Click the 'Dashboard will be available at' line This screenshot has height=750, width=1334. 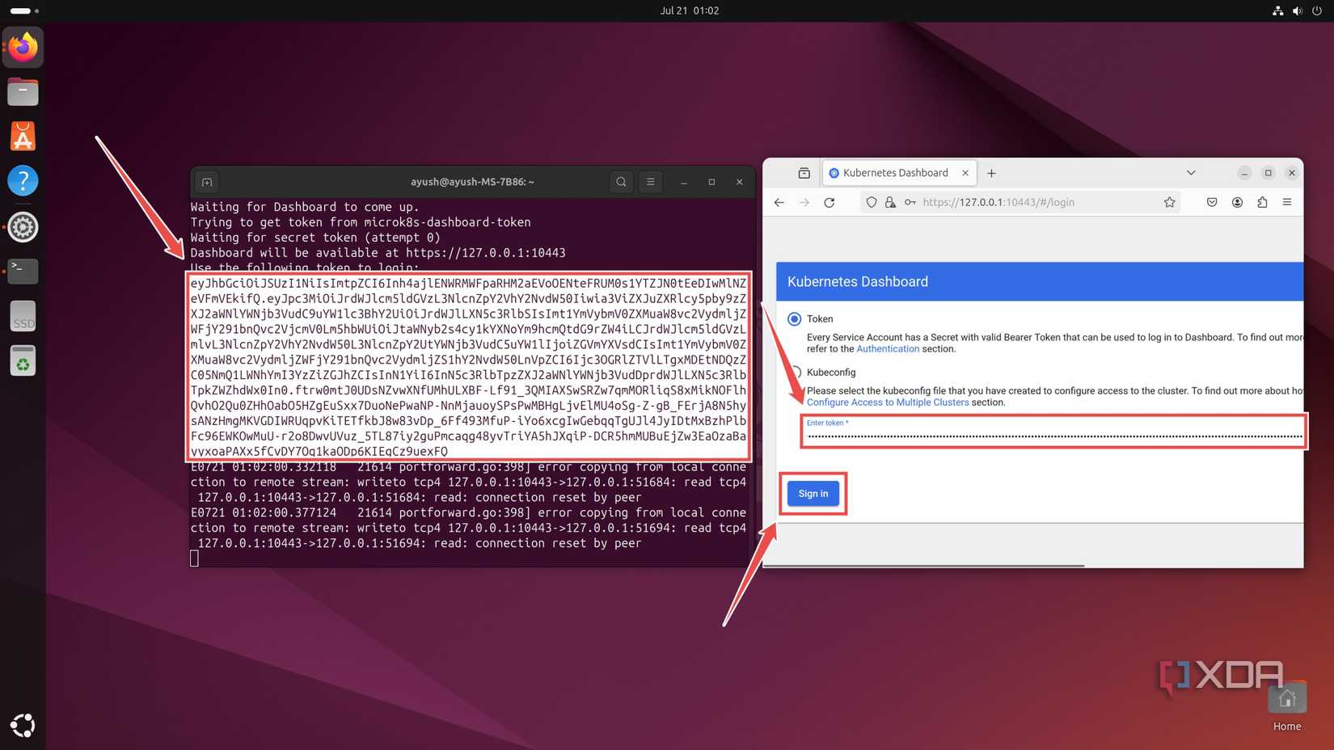(378, 253)
